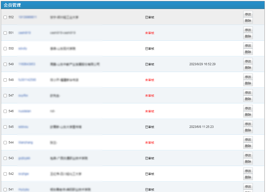Mark the checkbox for row 541
Screen dimensions: 266x192
[x=5, y=190]
